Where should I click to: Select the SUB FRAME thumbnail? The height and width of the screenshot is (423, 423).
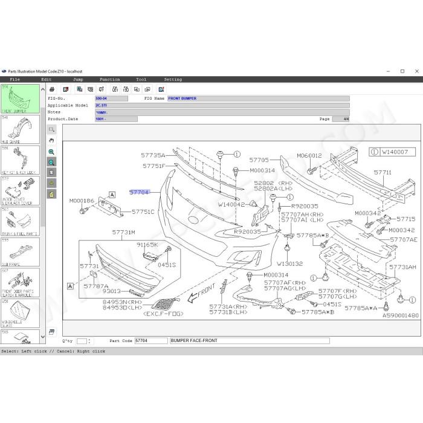(x=20, y=252)
